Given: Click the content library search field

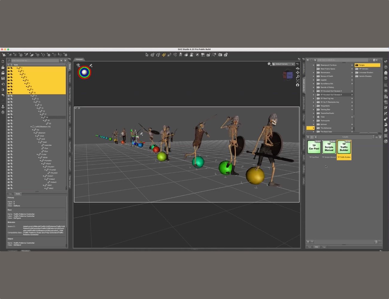Looking at the screenshot, I should 343,60.
